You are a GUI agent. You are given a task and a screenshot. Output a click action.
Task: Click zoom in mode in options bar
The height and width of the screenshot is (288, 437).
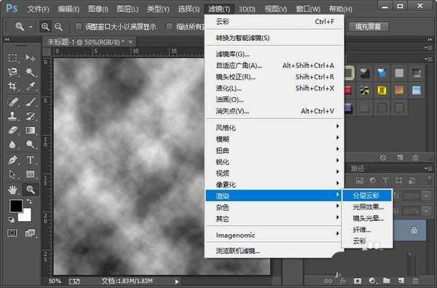(45, 27)
